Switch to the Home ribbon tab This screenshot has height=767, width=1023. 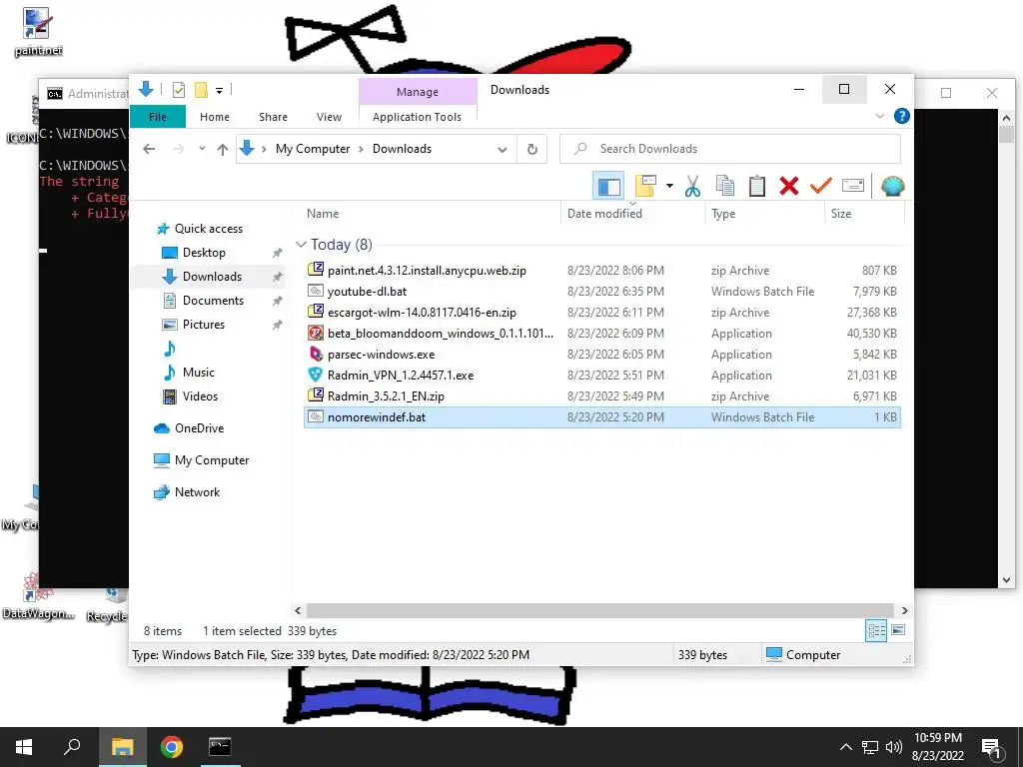(215, 117)
